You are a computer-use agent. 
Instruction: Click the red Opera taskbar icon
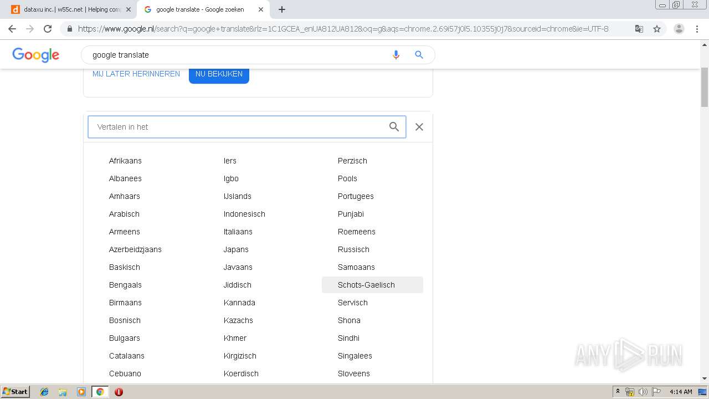point(119,392)
